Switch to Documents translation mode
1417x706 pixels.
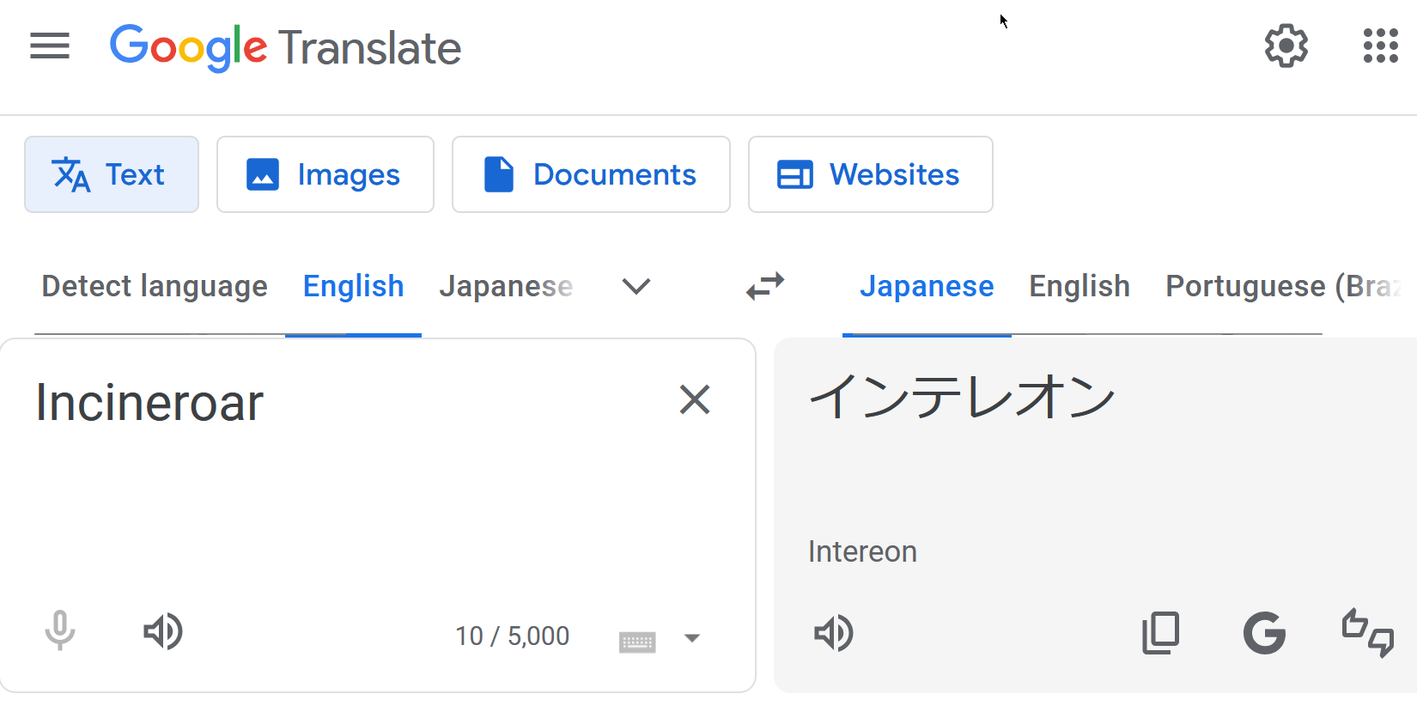point(591,174)
